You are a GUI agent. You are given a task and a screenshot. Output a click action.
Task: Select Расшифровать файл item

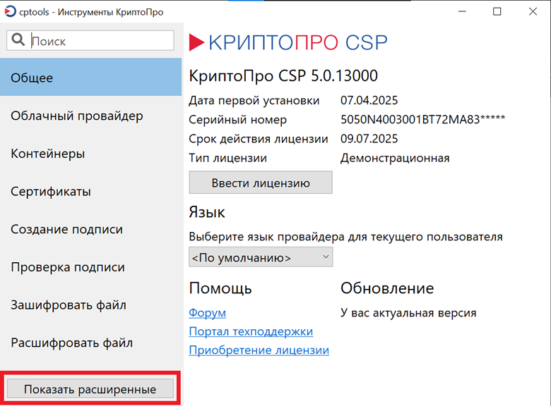(90, 343)
